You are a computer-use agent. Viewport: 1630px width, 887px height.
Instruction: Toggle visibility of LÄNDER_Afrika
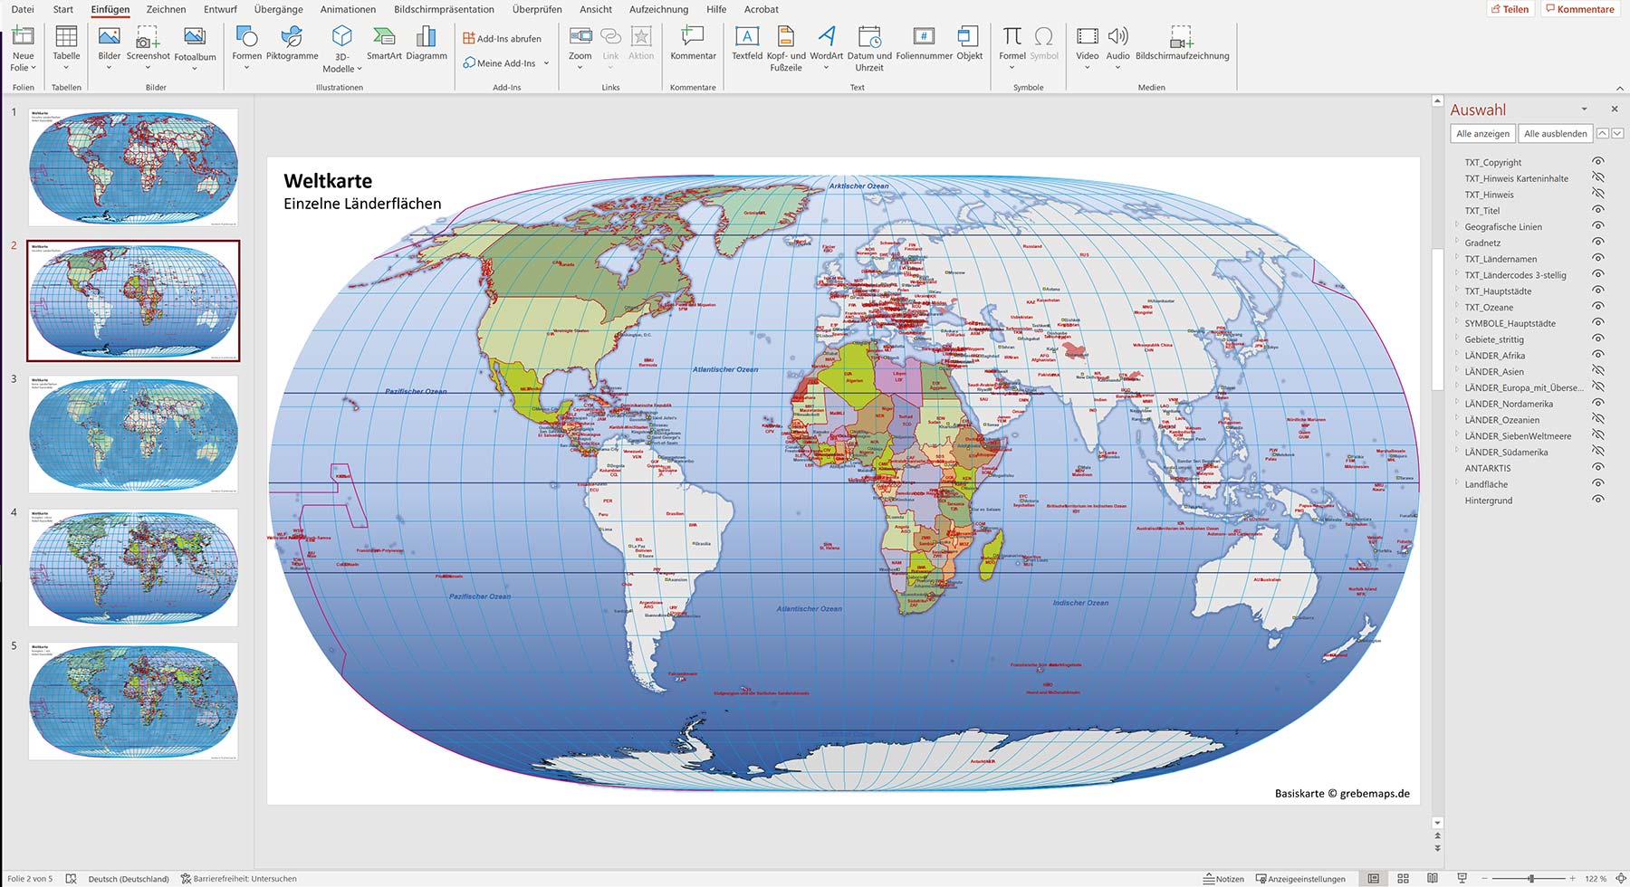coord(1598,356)
